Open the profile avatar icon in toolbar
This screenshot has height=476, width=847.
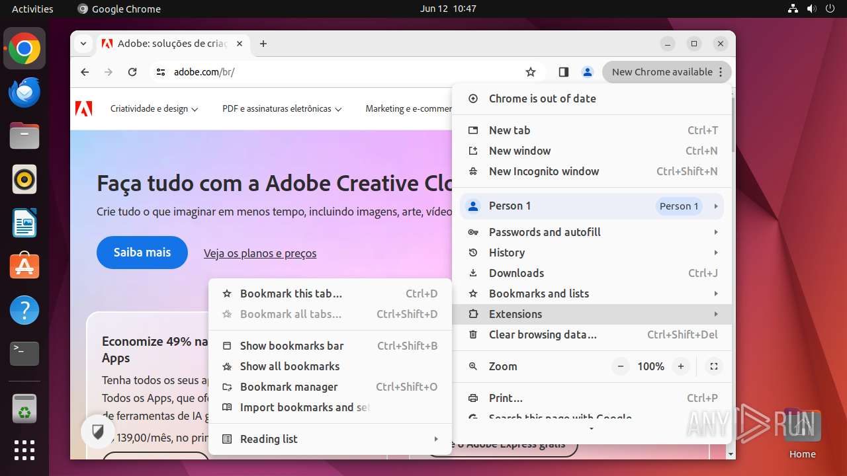pos(587,72)
